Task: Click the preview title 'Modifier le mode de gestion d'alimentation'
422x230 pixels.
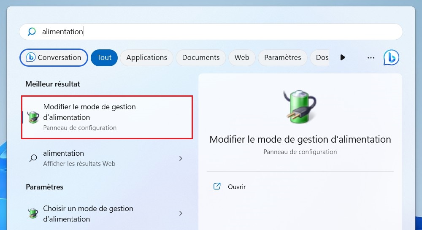Action: tap(300, 139)
